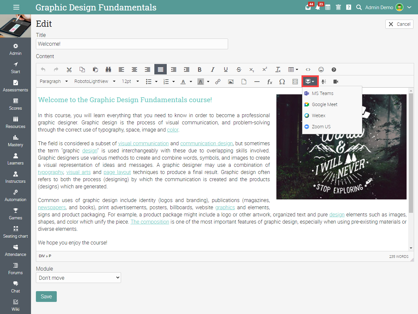Click the find and replace binoculars icon
The width and height of the screenshot is (418, 314).
pyautogui.click(x=108, y=70)
